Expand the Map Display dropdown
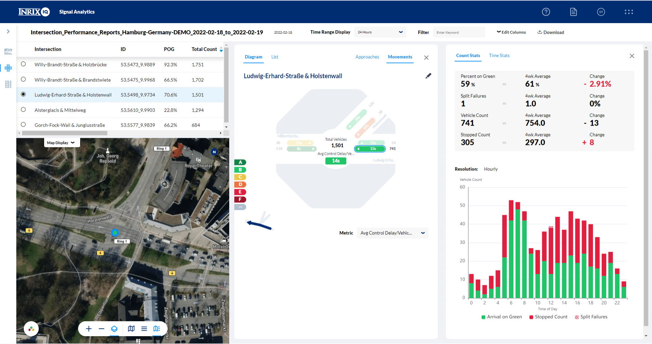Viewport: 652px width, 344px height. click(61, 143)
